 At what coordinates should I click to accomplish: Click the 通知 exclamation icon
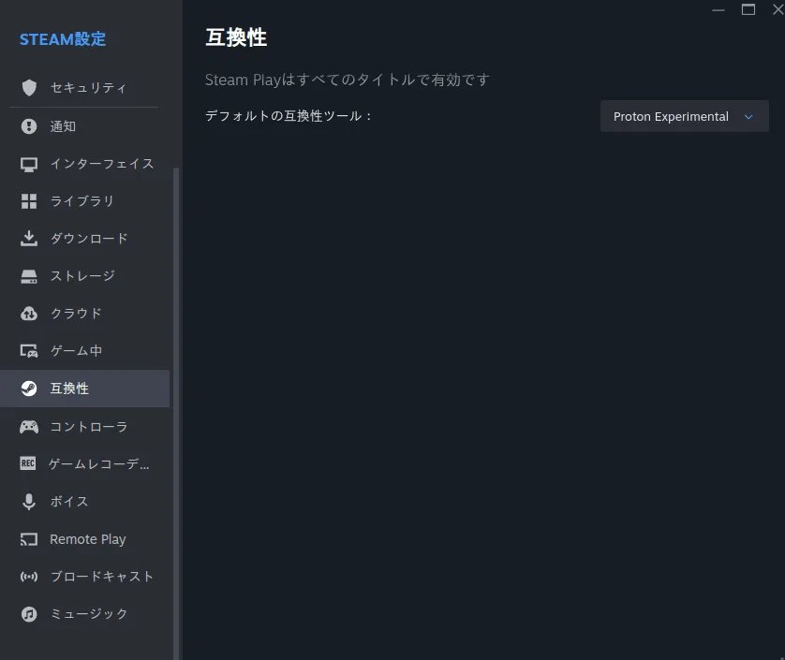(29, 126)
